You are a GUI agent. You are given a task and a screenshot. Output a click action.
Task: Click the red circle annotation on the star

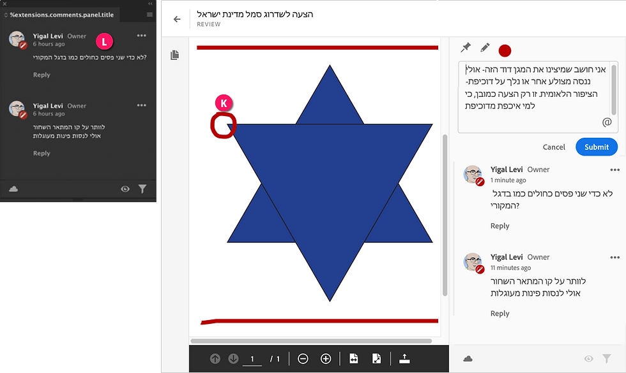(223, 125)
